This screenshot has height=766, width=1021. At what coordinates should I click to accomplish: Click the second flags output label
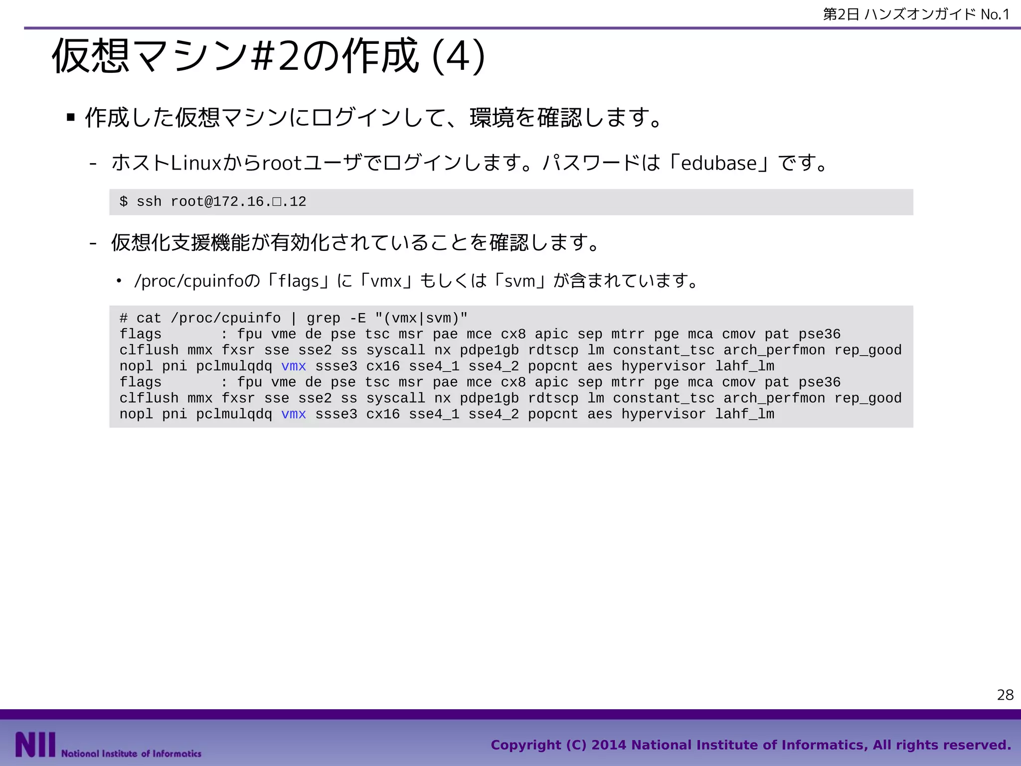(141, 383)
